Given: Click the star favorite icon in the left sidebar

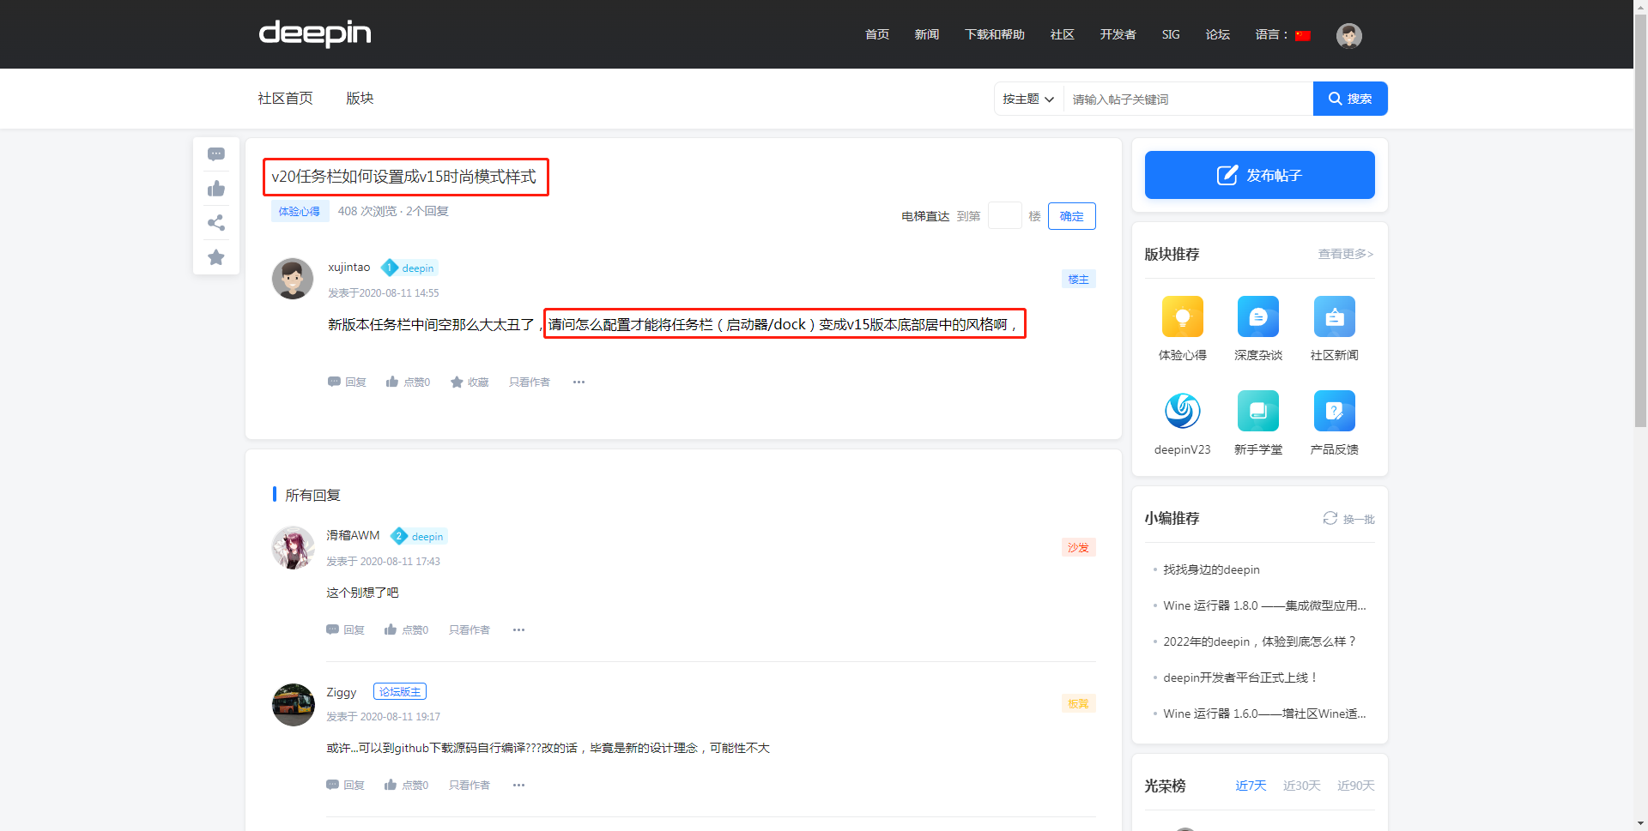Looking at the screenshot, I should (x=216, y=257).
